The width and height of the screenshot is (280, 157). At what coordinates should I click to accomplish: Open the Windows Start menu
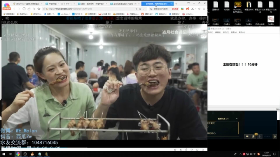point(3,154)
